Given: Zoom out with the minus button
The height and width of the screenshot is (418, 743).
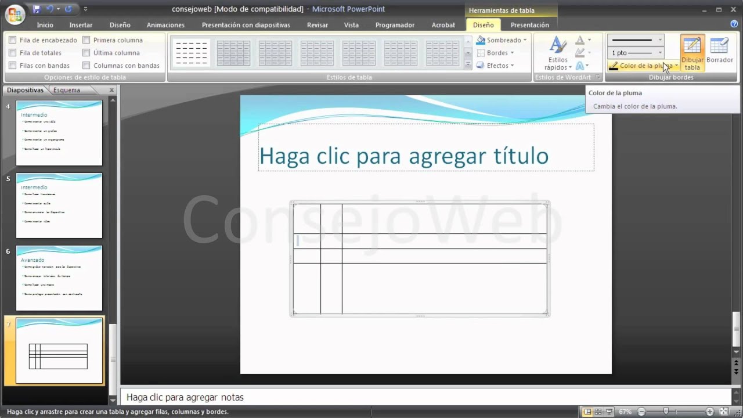Looking at the screenshot, I should tap(640, 412).
